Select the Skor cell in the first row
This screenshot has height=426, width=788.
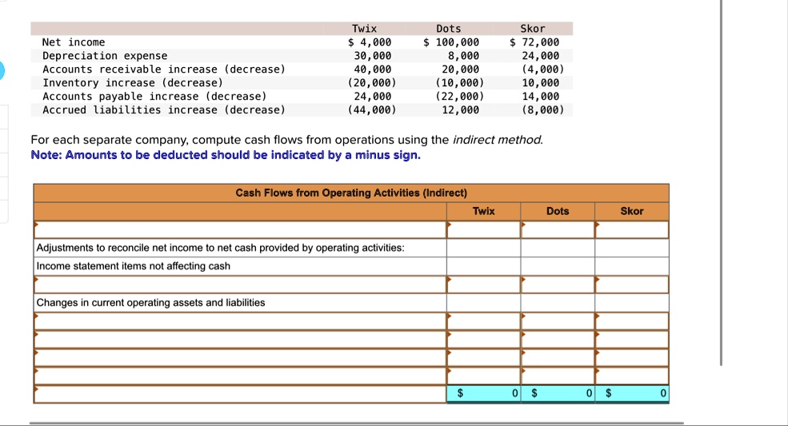click(632, 229)
